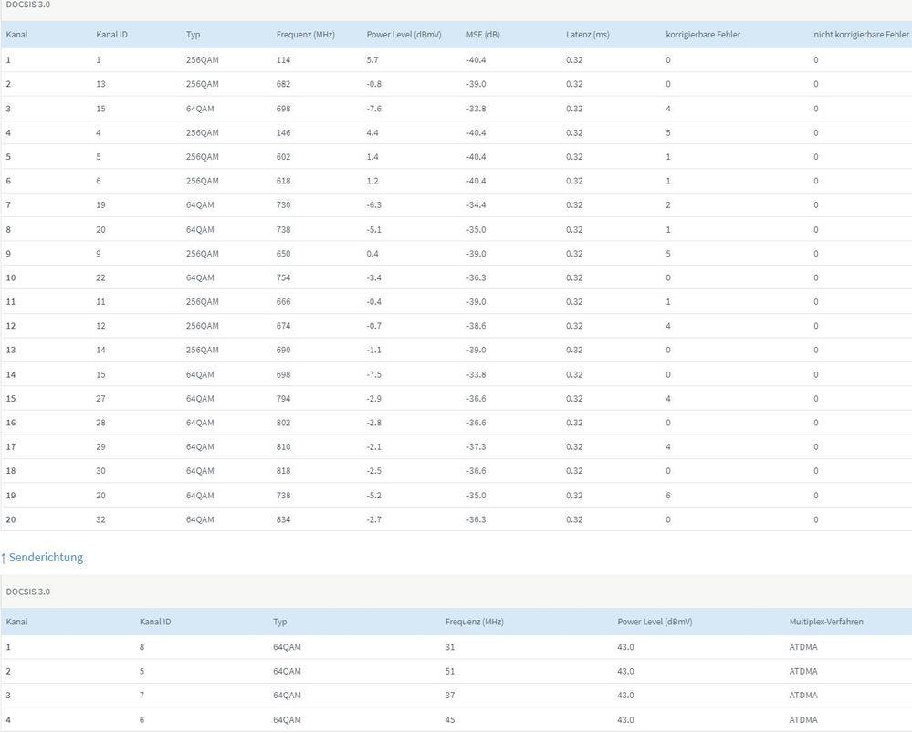Click correctable errors value 6 in Kanal 19 row

[667, 496]
